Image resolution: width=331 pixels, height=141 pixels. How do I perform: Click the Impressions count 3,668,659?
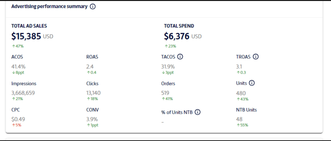click(x=23, y=93)
